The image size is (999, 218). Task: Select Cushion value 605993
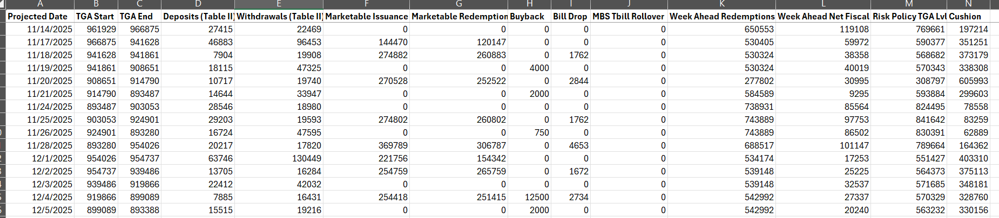(x=969, y=81)
